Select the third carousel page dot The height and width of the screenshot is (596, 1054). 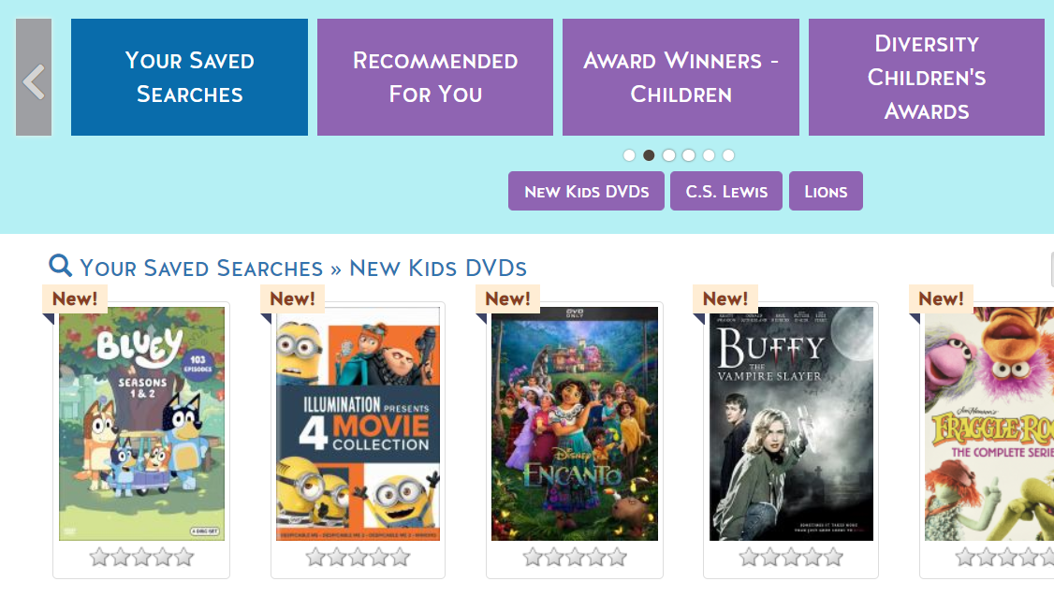pyautogui.click(x=668, y=155)
